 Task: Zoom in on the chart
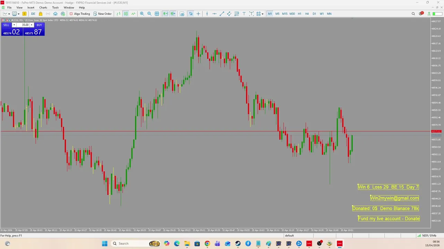coord(142,14)
